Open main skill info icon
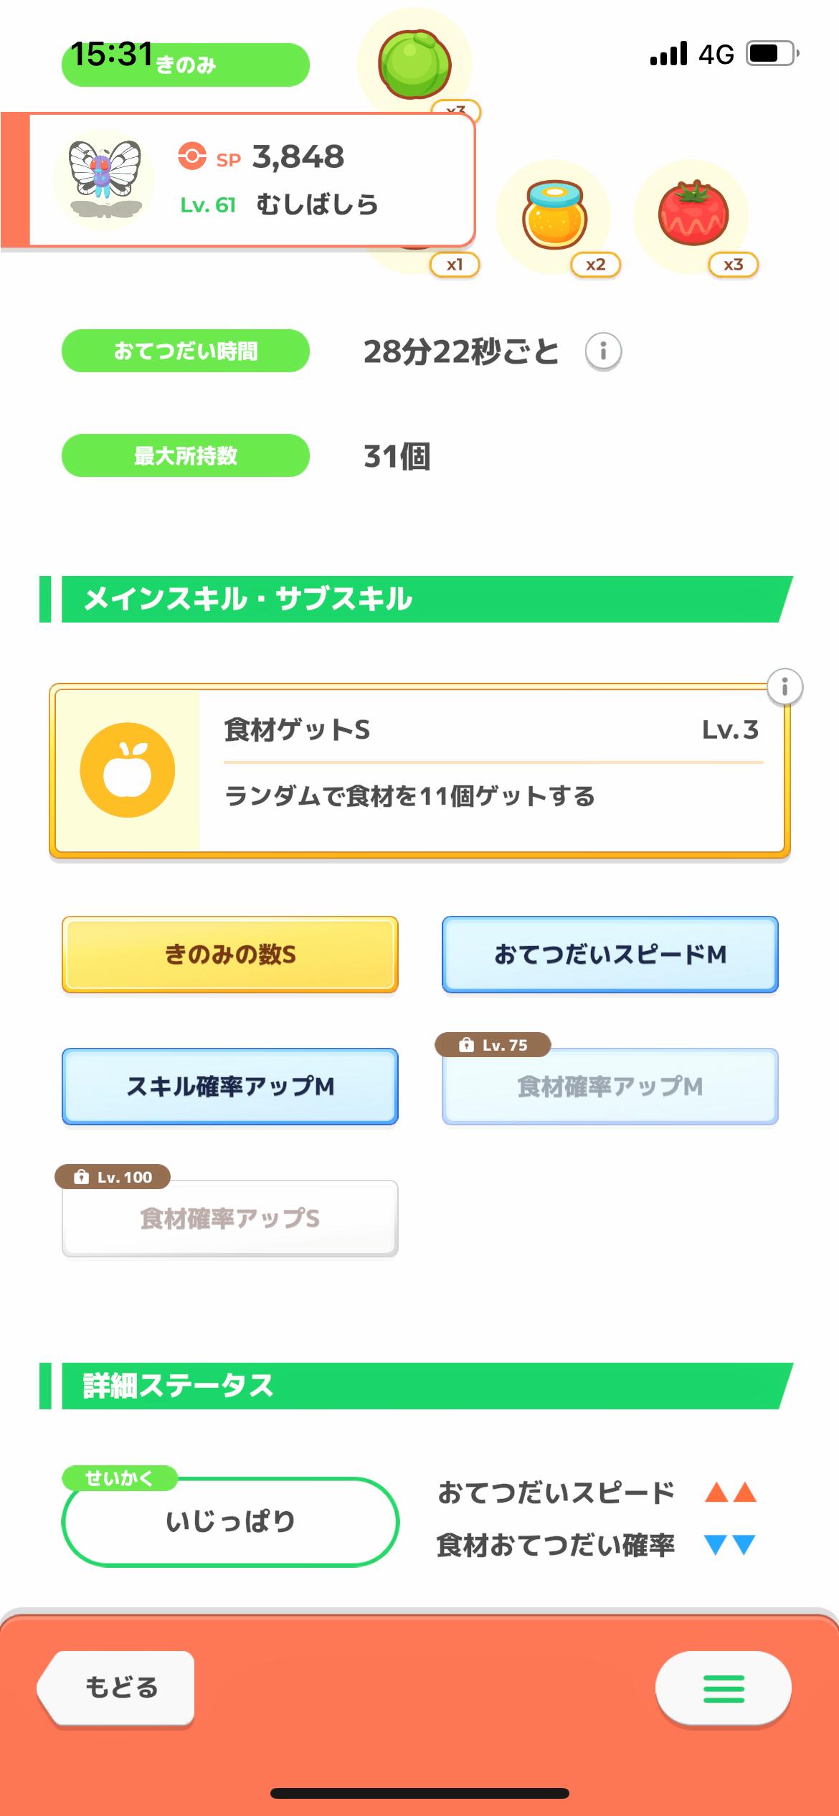The height and width of the screenshot is (1816, 839). pos(785,688)
